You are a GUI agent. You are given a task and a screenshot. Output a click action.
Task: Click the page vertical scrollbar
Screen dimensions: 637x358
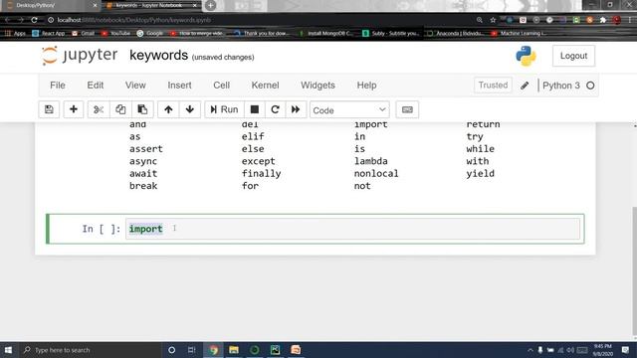tap(634, 271)
